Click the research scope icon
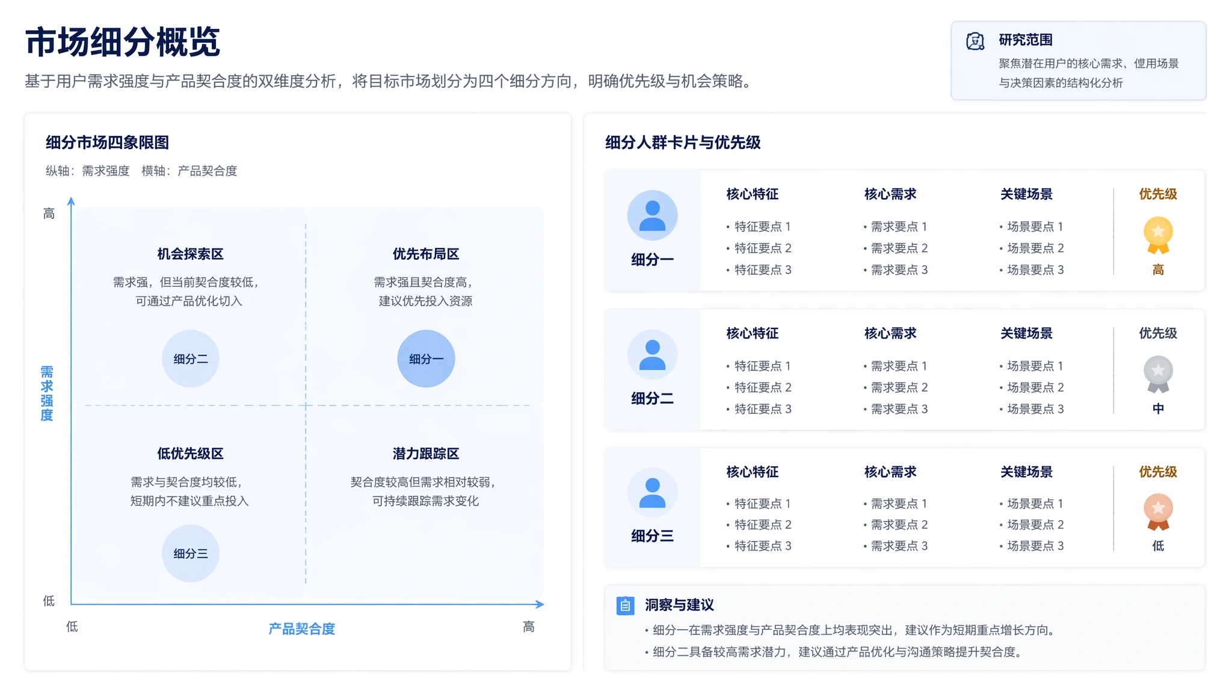 (x=975, y=41)
